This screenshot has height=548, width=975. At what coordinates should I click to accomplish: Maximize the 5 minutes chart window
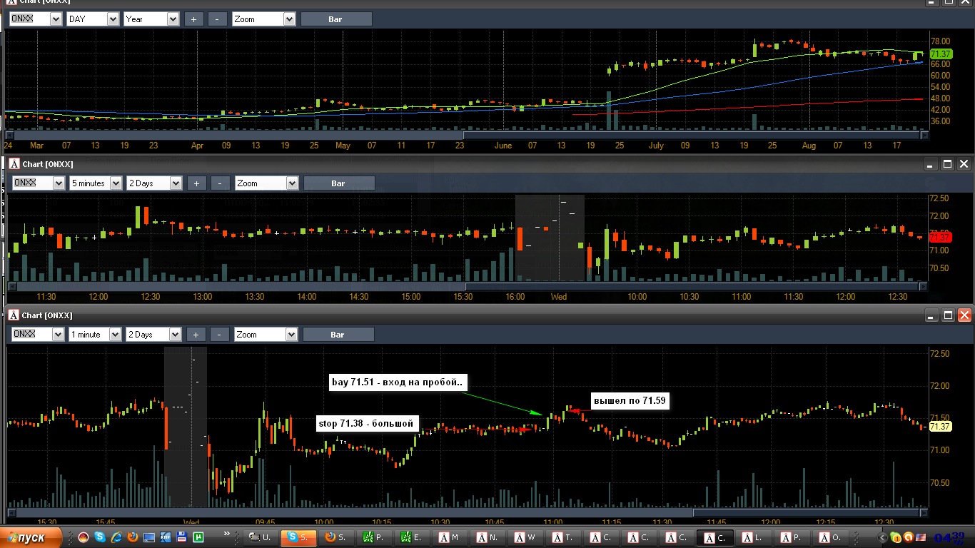tap(947, 164)
